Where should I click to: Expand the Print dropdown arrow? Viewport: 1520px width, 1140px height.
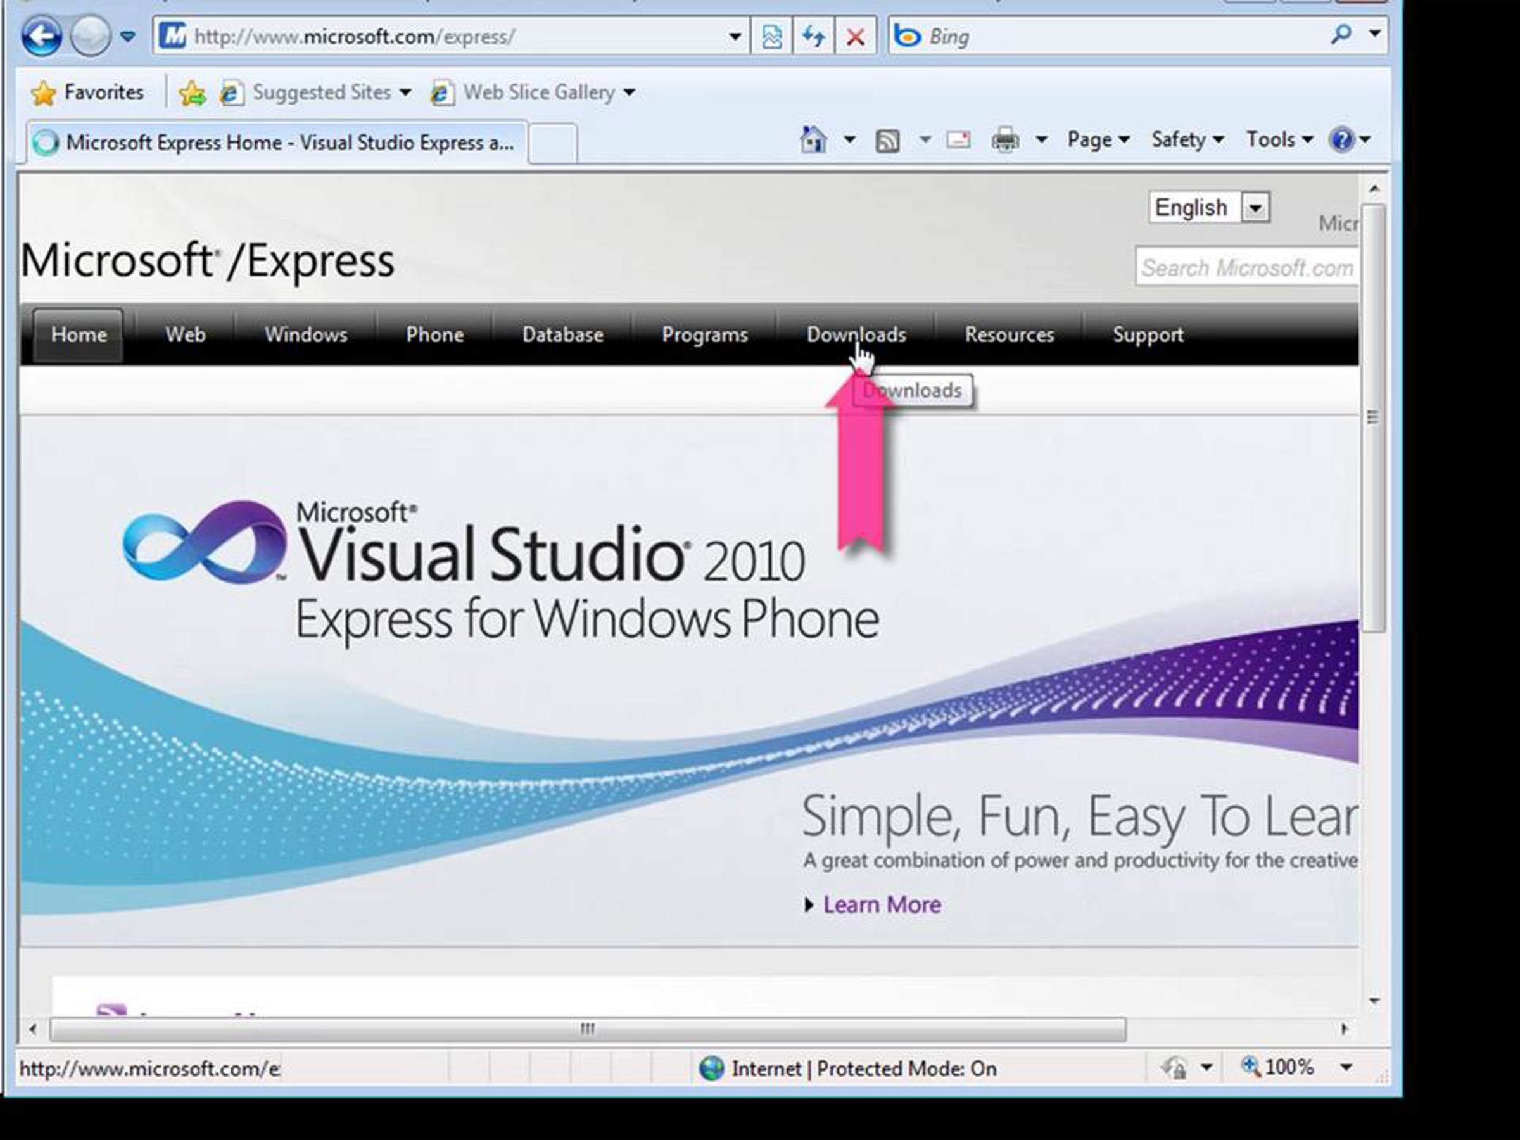click(x=1042, y=140)
